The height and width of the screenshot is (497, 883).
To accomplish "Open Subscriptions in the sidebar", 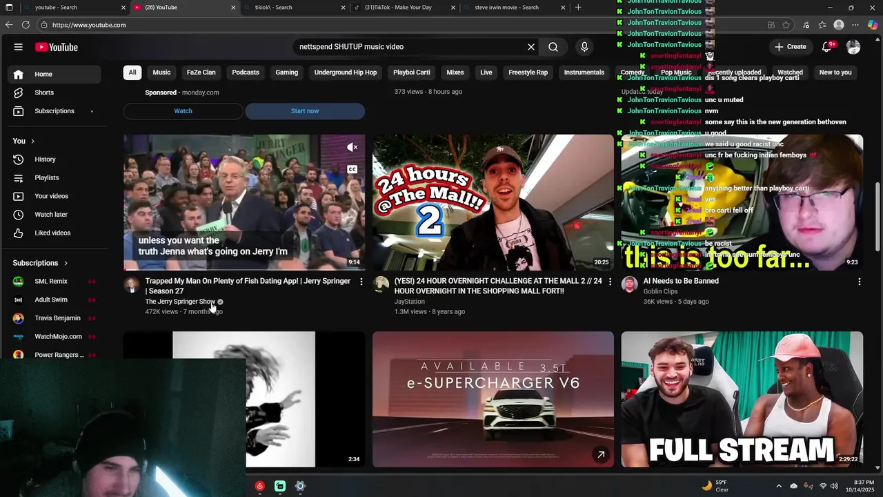I will point(54,111).
